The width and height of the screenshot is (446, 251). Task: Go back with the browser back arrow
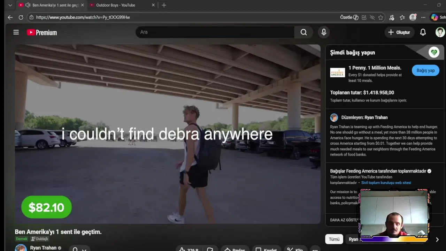pos(10,17)
